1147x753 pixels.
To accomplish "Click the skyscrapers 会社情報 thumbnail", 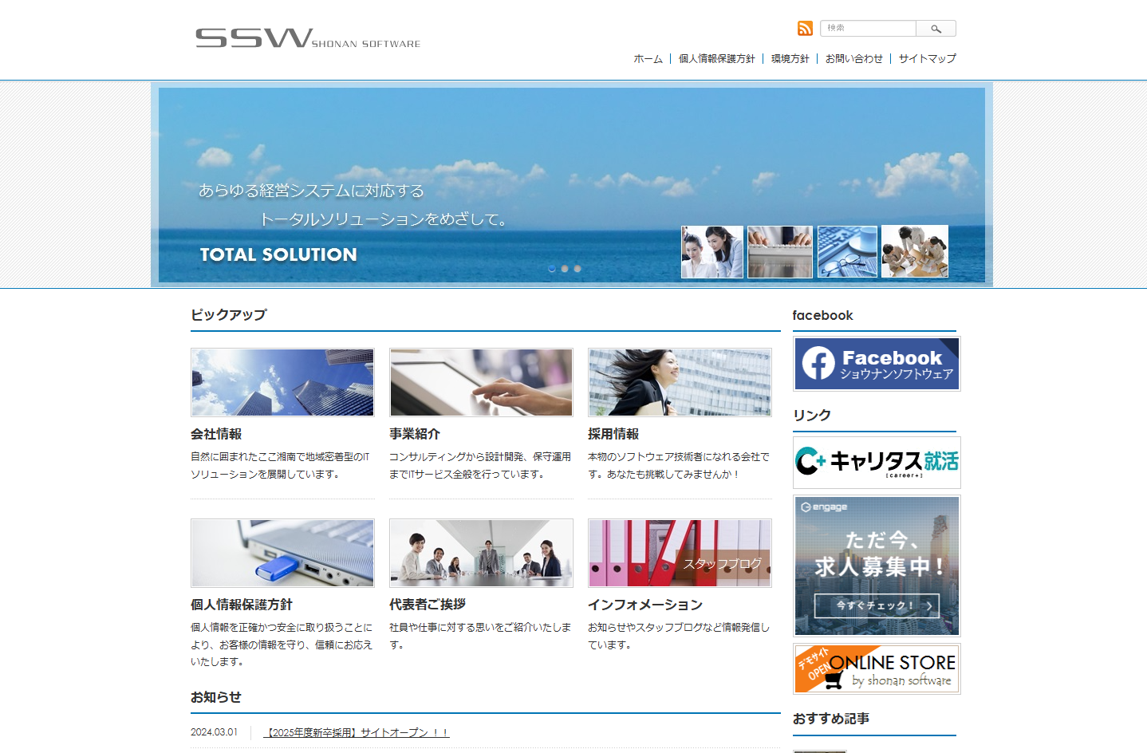I will click(x=282, y=382).
